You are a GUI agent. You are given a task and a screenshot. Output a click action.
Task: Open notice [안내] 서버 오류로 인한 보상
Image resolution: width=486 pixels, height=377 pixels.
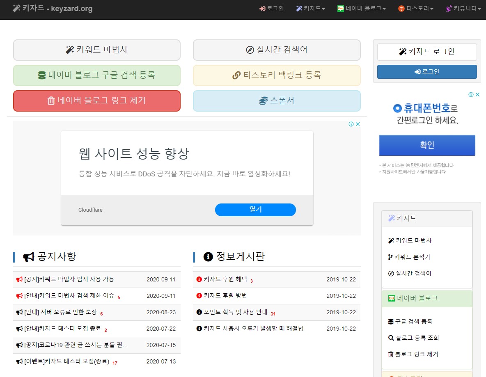click(60, 312)
